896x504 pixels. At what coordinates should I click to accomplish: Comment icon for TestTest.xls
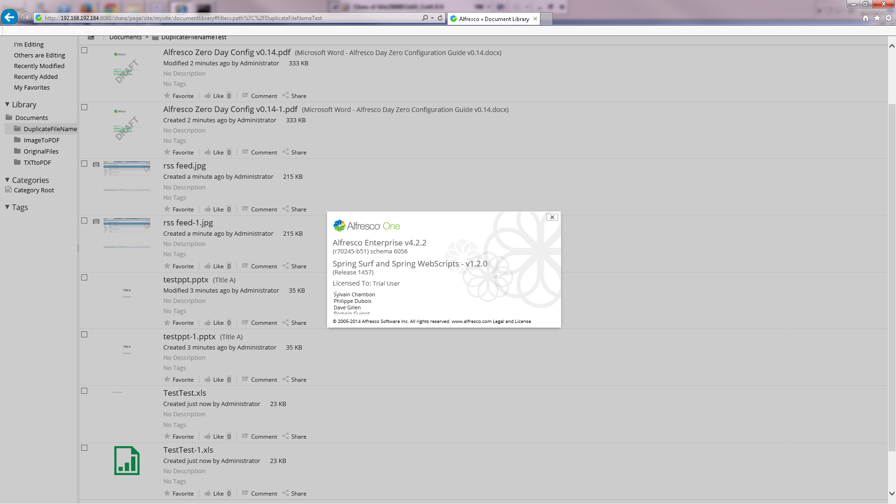(245, 436)
